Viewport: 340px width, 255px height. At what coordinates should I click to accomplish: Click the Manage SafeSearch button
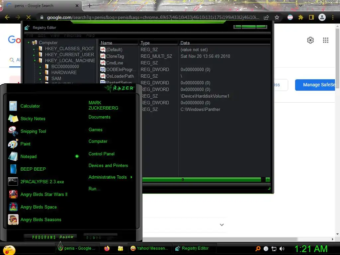pyautogui.click(x=315, y=85)
